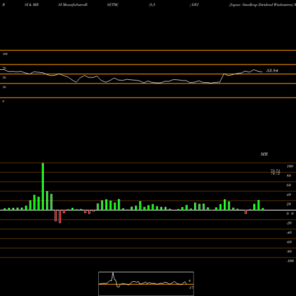Click the 'SI & MR' header text
This screenshot has width=296, height=296.
31,5
